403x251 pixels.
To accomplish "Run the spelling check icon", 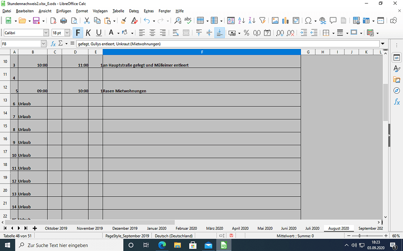I will point(188,21).
